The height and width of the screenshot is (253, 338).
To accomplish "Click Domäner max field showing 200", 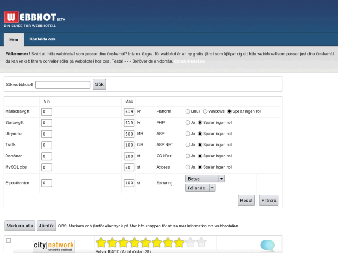I will [129, 156].
